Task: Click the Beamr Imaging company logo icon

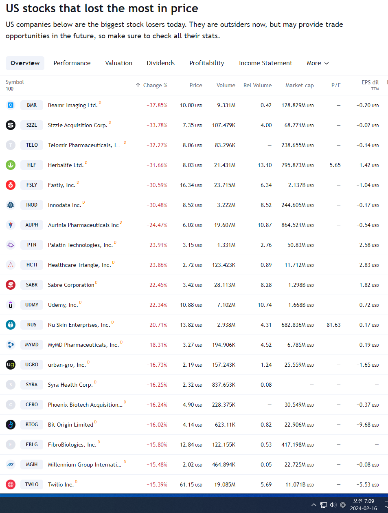Action: [x=11, y=105]
